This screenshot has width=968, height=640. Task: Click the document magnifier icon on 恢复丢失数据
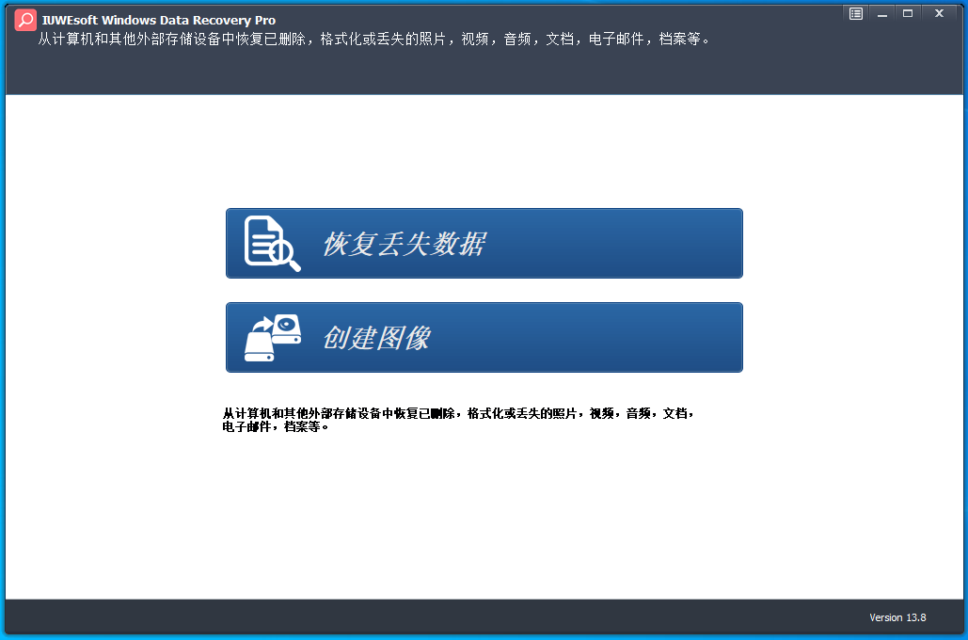tap(272, 244)
